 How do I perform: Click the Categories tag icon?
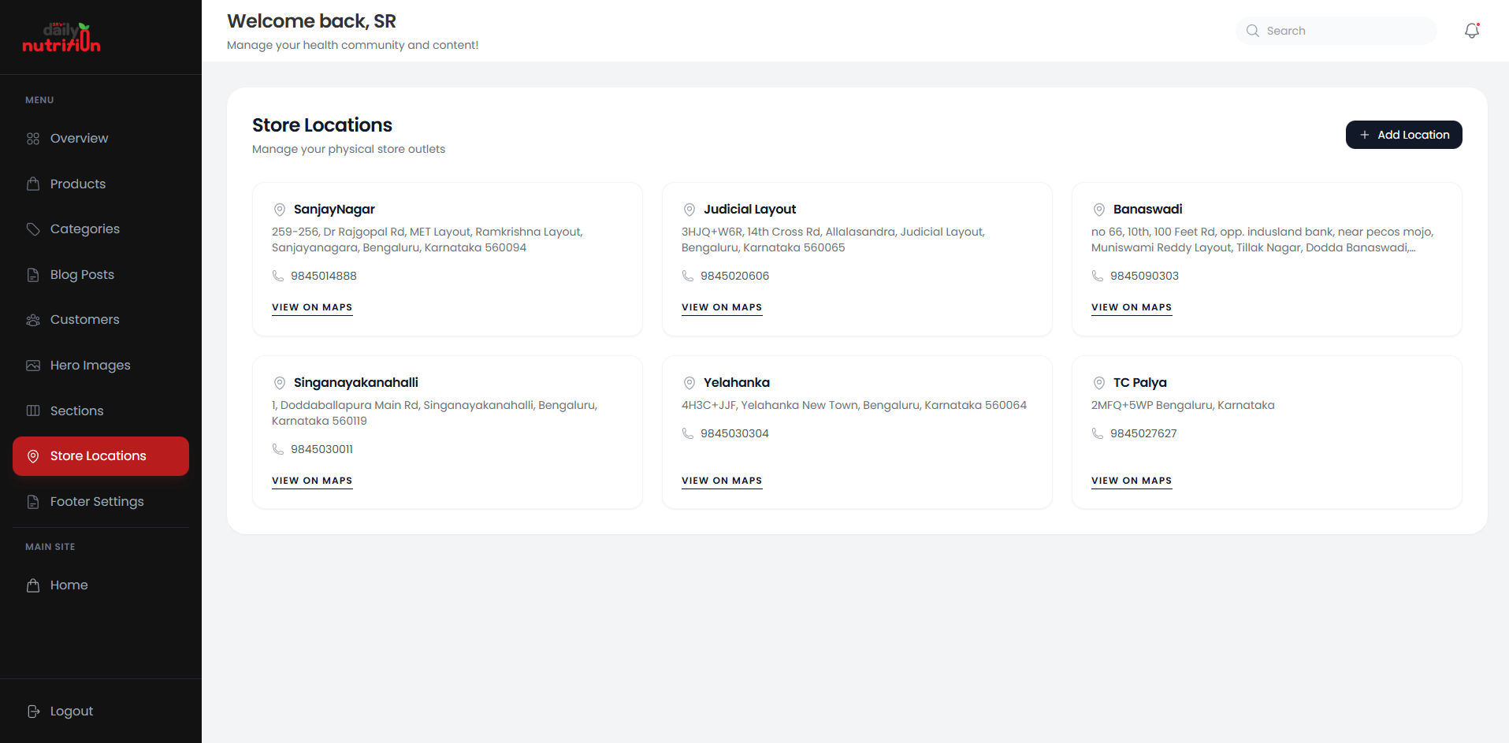pos(33,229)
